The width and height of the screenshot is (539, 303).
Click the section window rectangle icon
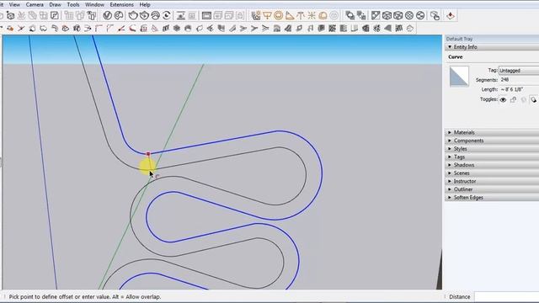[206, 15]
